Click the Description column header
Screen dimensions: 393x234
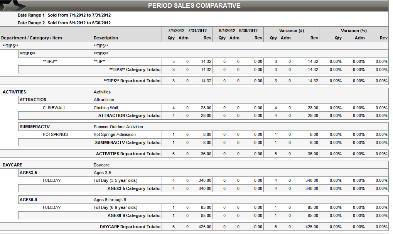pos(106,38)
